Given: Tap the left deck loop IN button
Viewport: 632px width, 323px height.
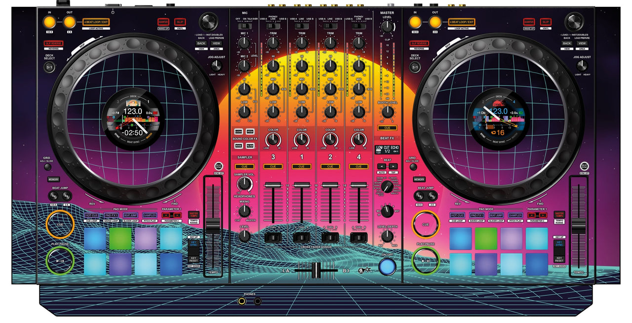Looking at the screenshot, I should pos(49,22).
